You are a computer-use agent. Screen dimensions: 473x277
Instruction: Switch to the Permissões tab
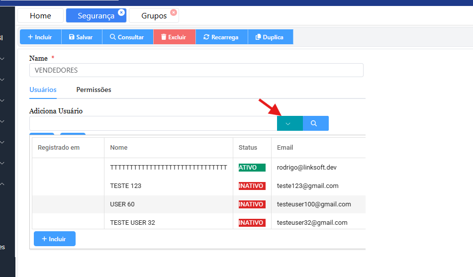[x=94, y=90]
